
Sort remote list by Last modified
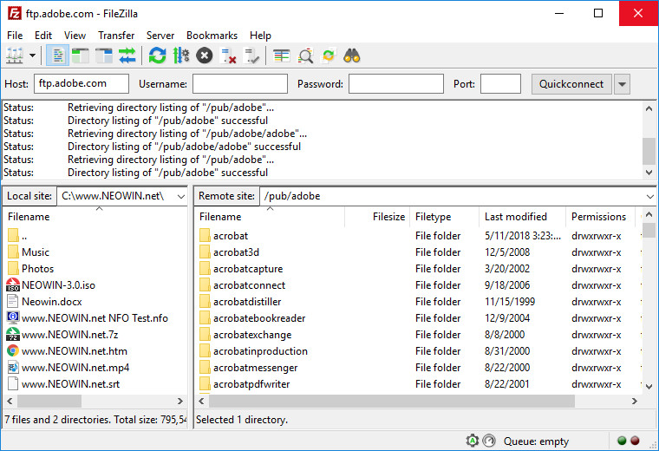tap(522, 217)
